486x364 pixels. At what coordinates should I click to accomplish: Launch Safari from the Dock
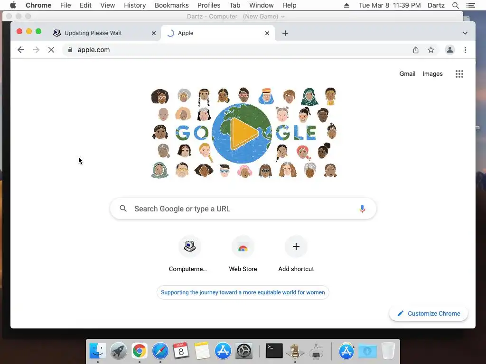point(160,351)
